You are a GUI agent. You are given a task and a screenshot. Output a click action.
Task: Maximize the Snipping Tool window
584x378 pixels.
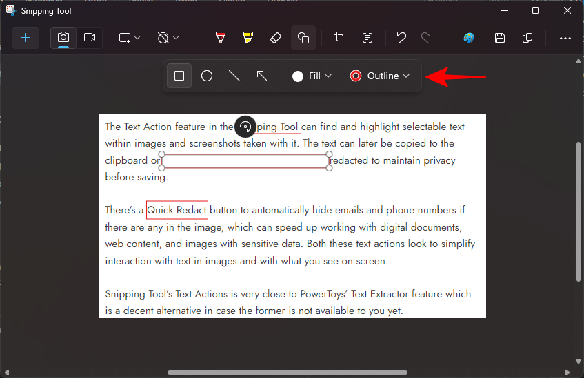coord(536,10)
